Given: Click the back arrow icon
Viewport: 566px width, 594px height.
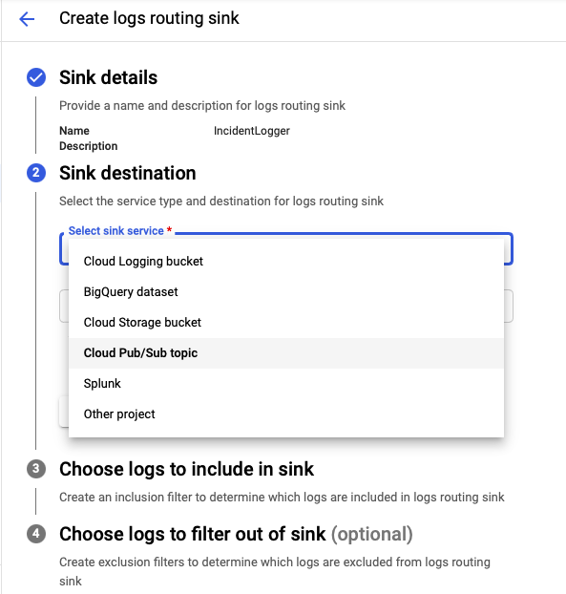Looking at the screenshot, I should click(x=27, y=19).
